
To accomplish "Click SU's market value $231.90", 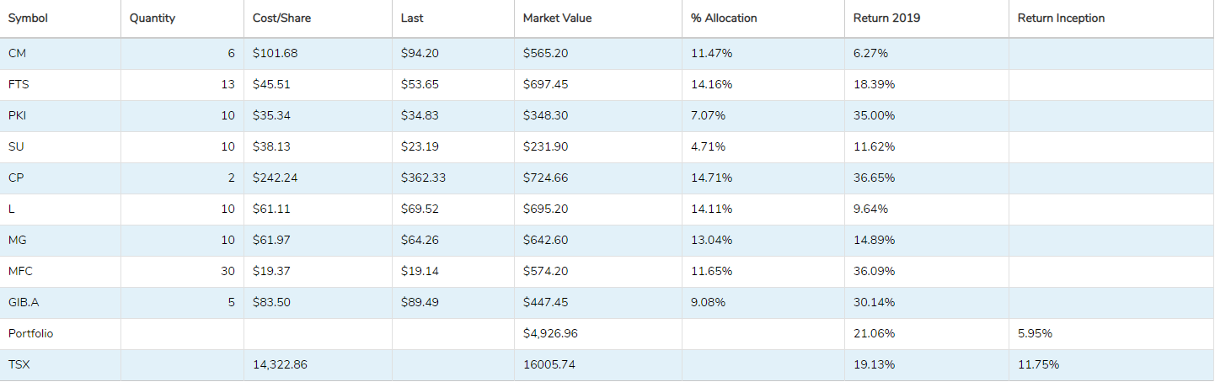I will (x=545, y=146).
